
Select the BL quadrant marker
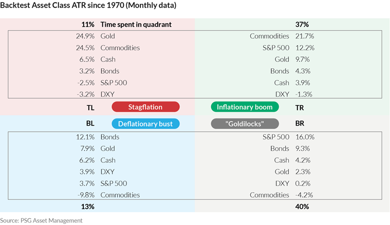point(90,124)
